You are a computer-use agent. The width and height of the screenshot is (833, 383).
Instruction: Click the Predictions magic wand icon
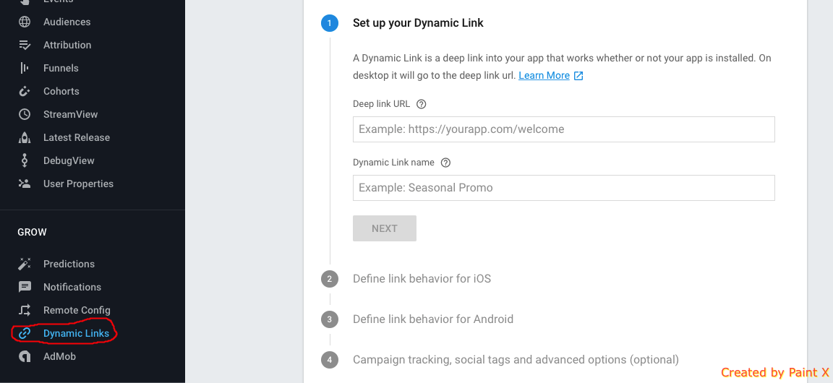coord(25,264)
